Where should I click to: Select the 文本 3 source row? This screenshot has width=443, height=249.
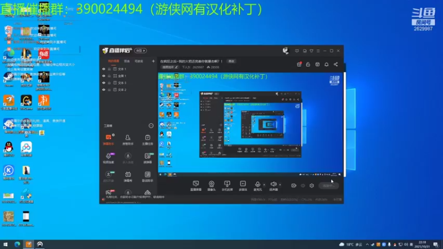pyautogui.click(x=128, y=82)
